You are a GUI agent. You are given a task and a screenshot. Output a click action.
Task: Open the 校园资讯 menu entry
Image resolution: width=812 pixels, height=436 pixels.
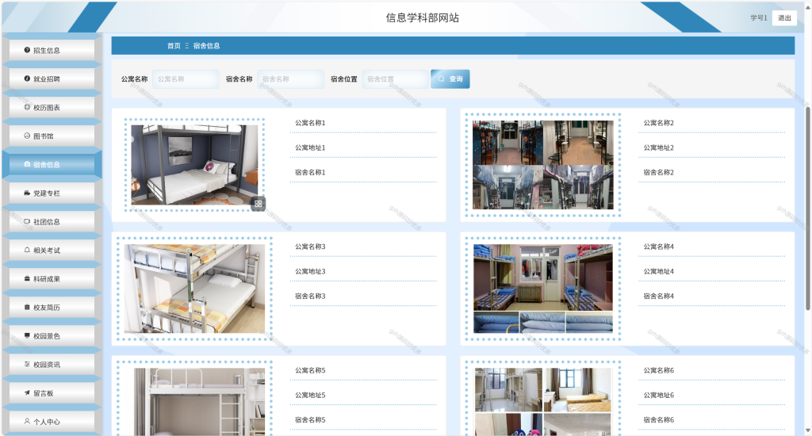pos(52,364)
